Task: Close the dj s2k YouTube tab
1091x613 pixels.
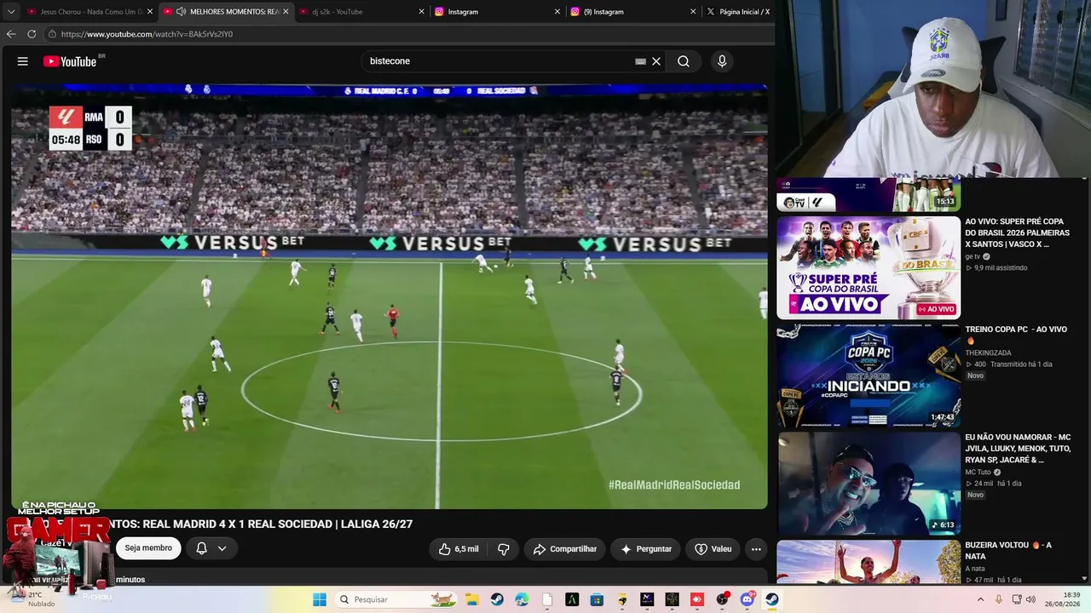Action: [421, 12]
